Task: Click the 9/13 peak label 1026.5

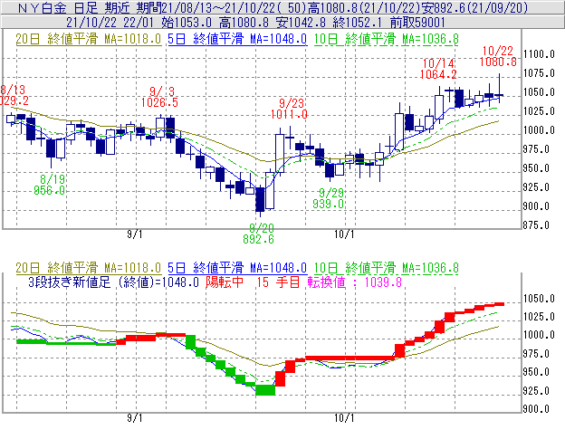Action: point(162,102)
